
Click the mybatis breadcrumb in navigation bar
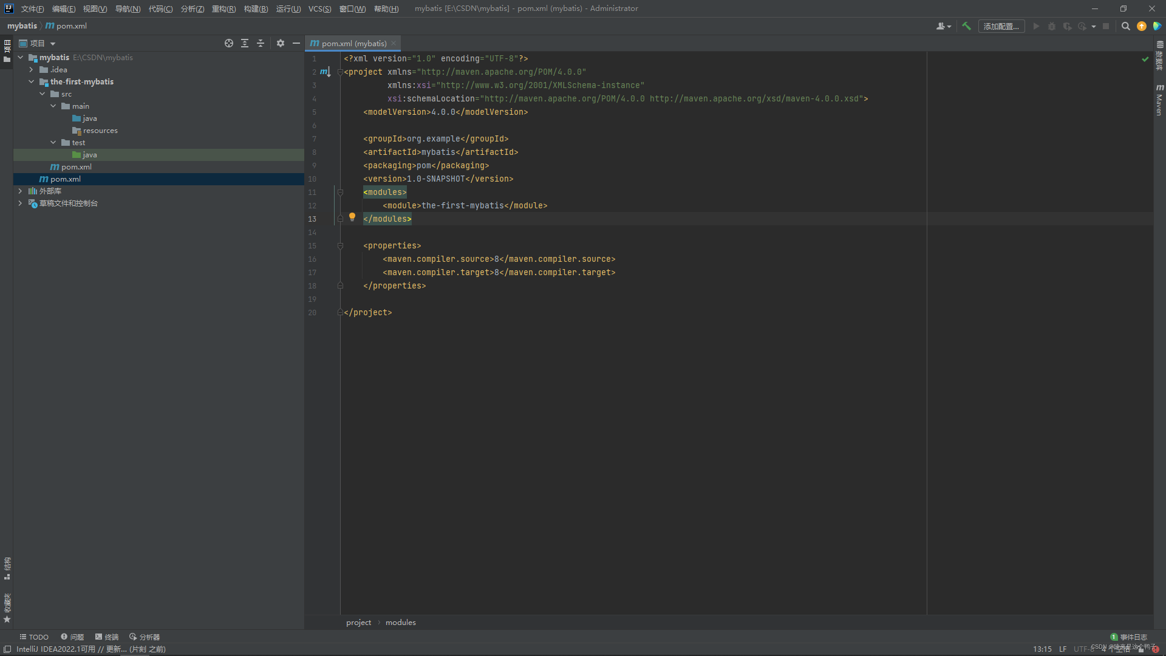pos(22,26)
